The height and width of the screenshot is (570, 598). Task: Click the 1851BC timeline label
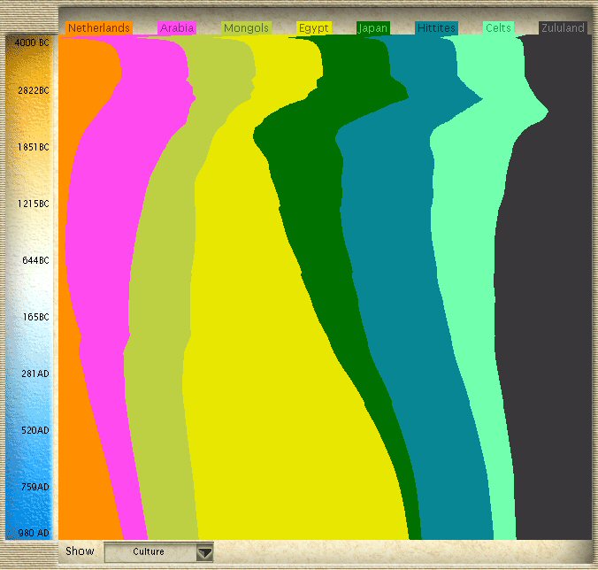pos(33,147)
